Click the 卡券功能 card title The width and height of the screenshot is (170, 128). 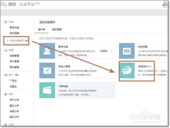click(63, 86)
